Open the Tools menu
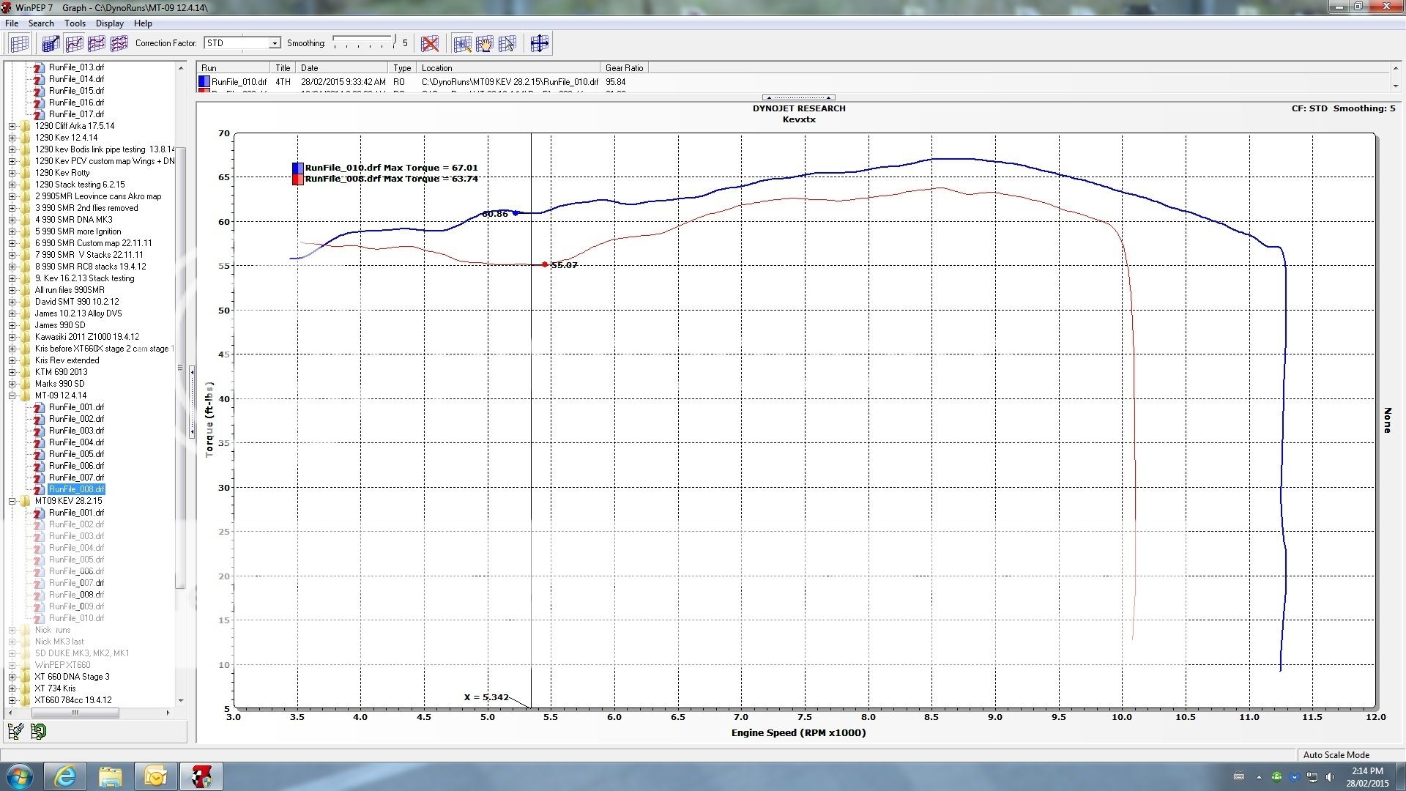Screen dimensions: 1406x791 point(75,23)
